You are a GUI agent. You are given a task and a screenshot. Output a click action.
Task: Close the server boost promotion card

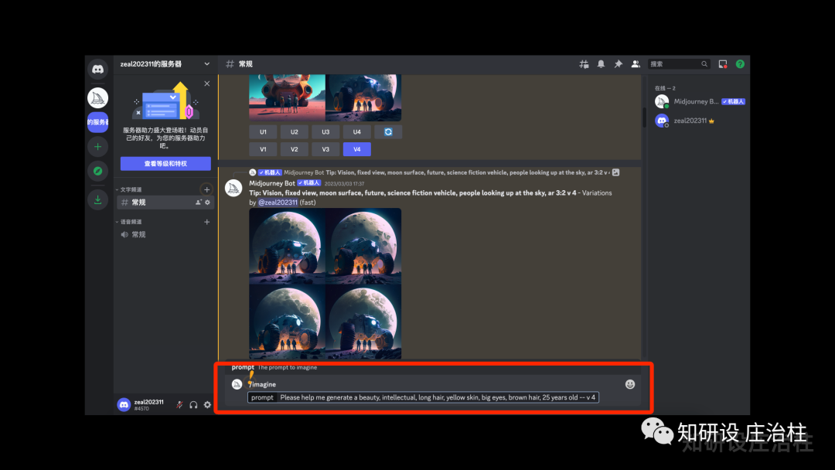coord(207,83)
